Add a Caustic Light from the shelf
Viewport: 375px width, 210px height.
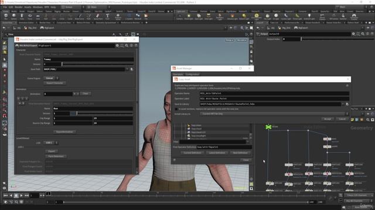point(286,16)
